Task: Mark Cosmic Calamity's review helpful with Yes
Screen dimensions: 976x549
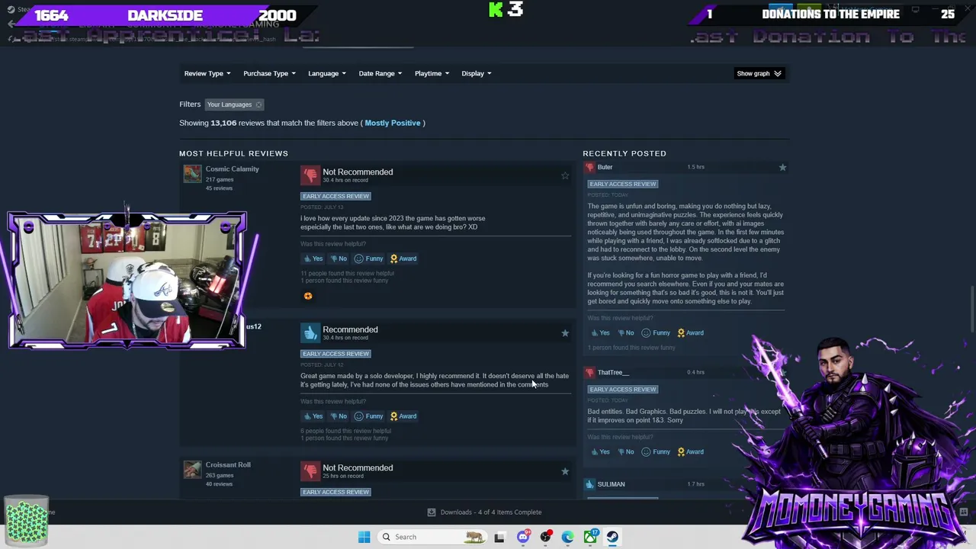Action: pyautogui.click(x=313, y=258)
